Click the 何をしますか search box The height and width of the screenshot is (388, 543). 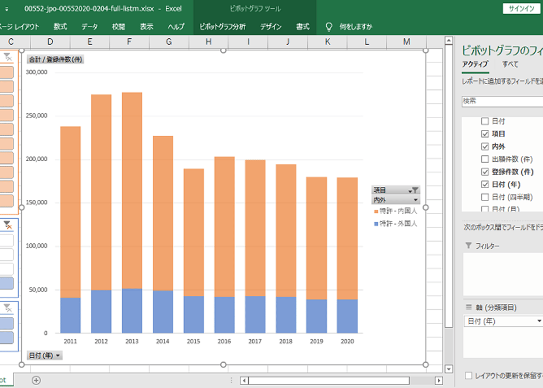[356, 26]
